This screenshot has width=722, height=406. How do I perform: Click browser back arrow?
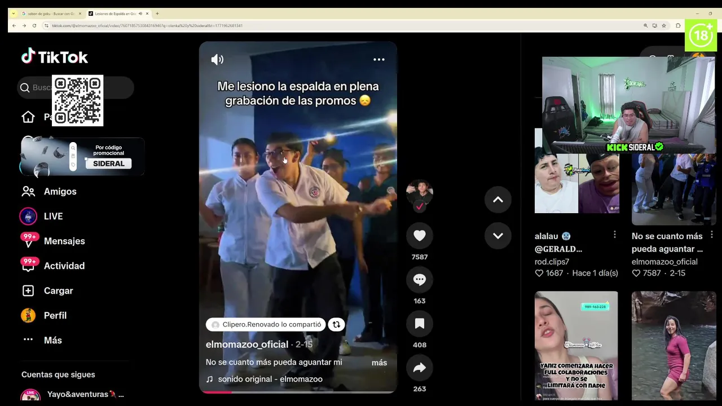click(x=14, y=25)
